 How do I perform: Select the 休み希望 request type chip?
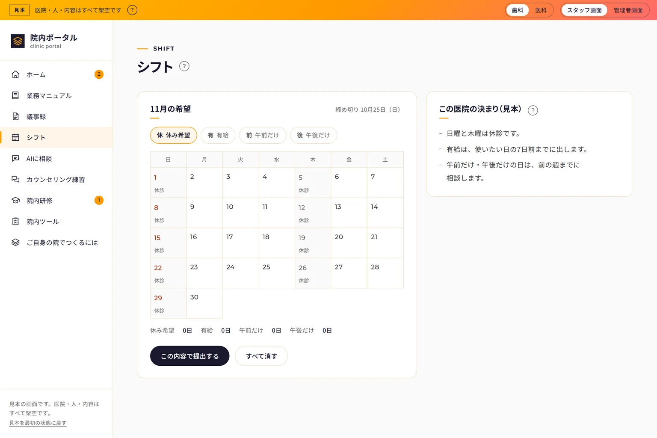(x=174, y=135)
